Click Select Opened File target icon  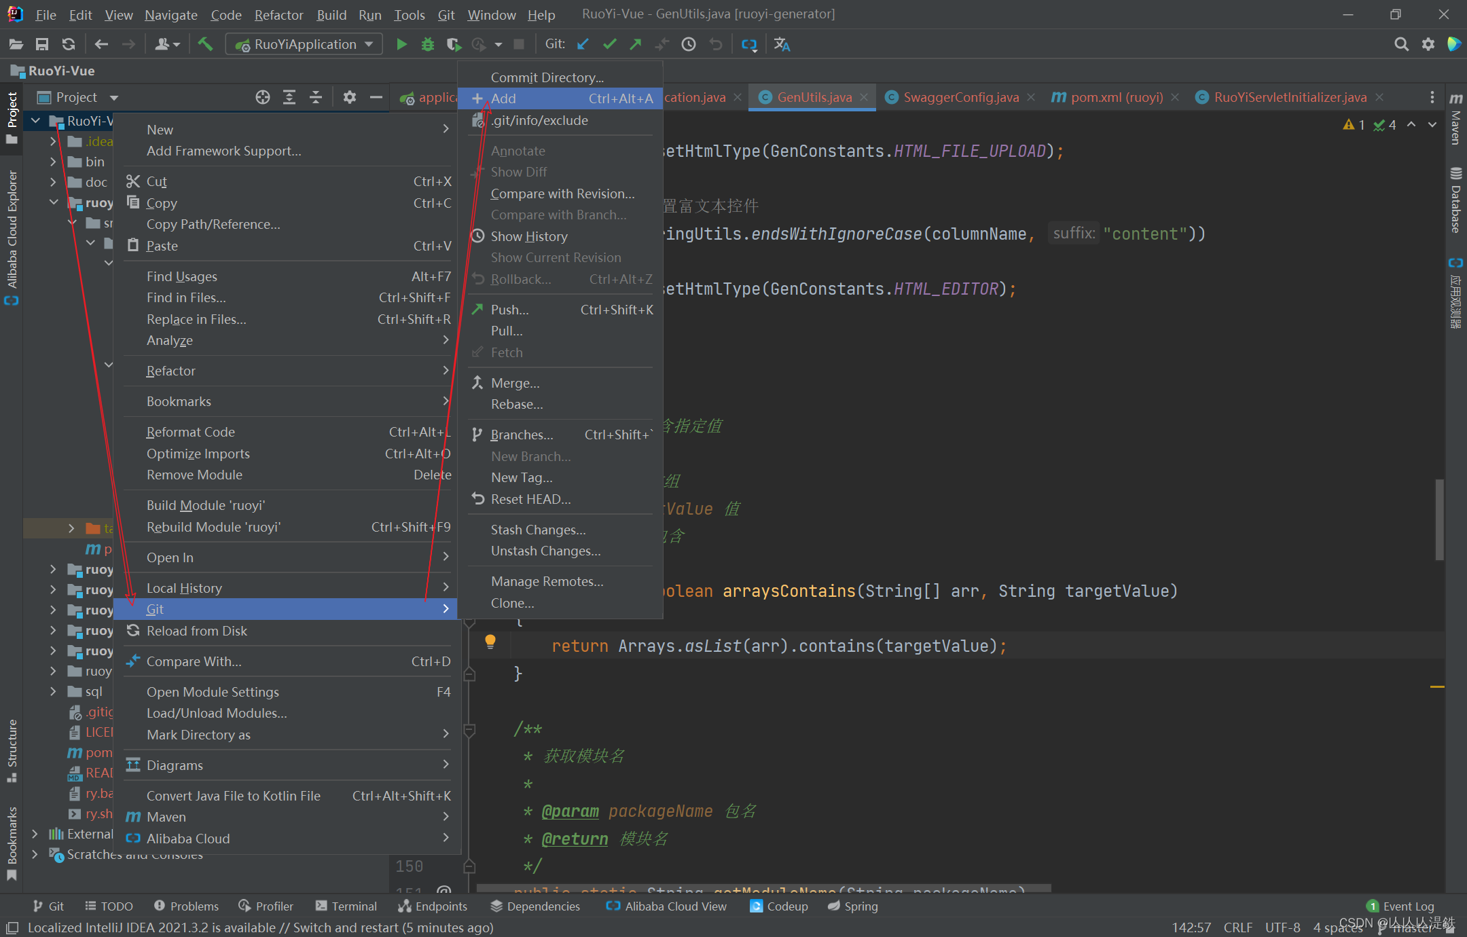pos(263,97)
